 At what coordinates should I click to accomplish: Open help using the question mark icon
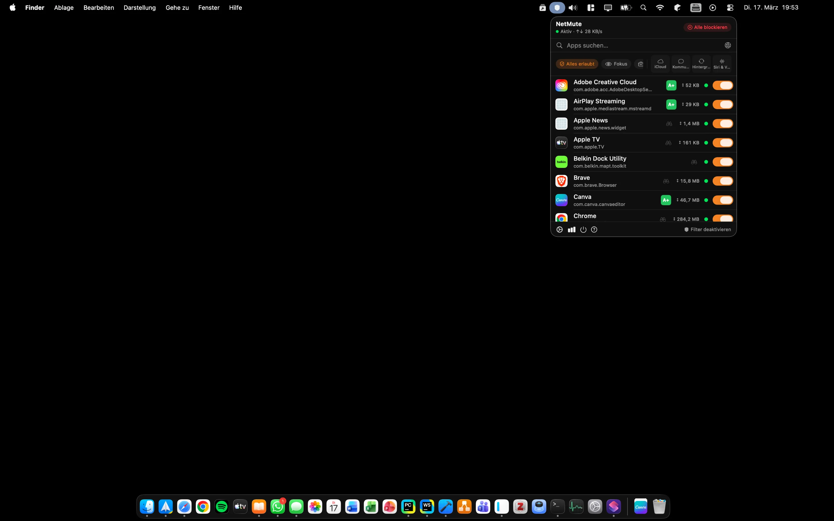click(x=594, y=230)
